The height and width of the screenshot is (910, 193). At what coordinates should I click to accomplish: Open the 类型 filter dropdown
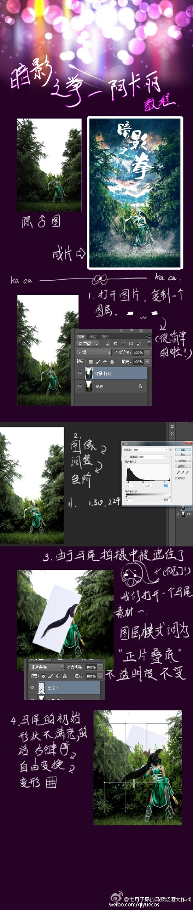[x=87, y=343]
